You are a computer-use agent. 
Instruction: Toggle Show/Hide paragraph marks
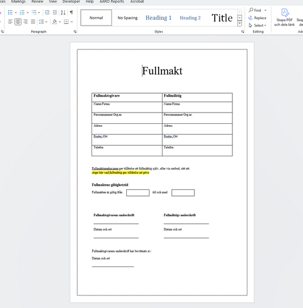72,13
